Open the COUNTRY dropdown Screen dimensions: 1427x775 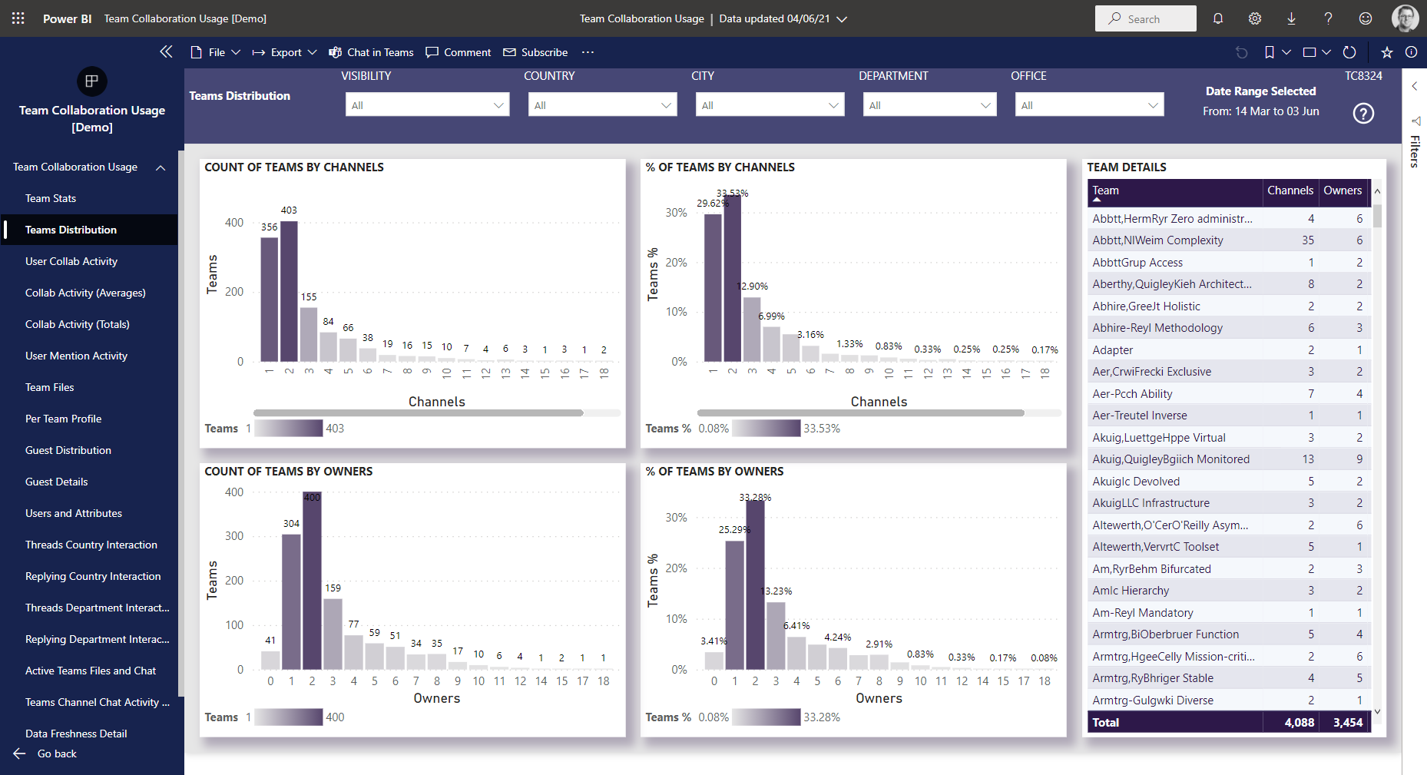coord(602,104)
